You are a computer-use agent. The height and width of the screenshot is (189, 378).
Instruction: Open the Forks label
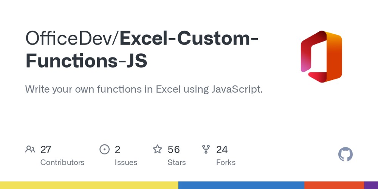(226, 163)
